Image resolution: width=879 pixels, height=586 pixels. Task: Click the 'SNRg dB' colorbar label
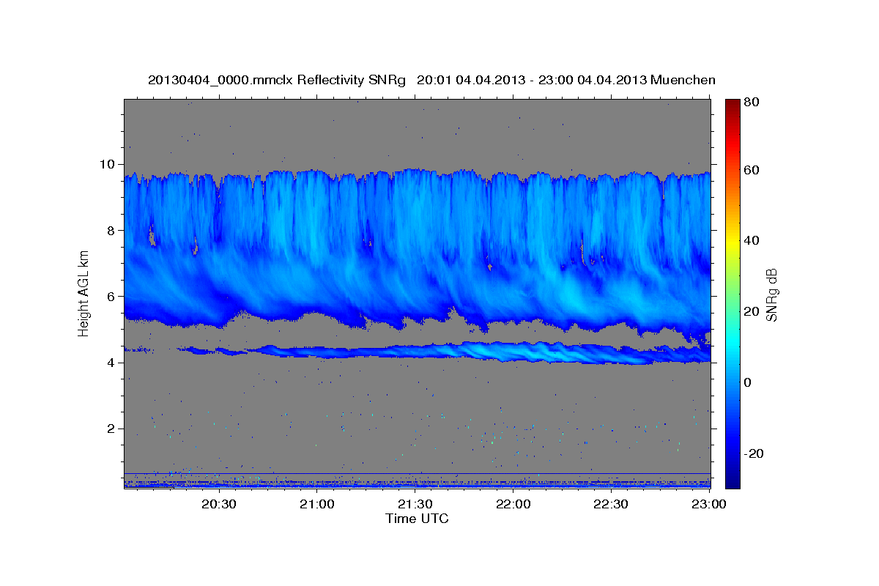pos(772,294)
